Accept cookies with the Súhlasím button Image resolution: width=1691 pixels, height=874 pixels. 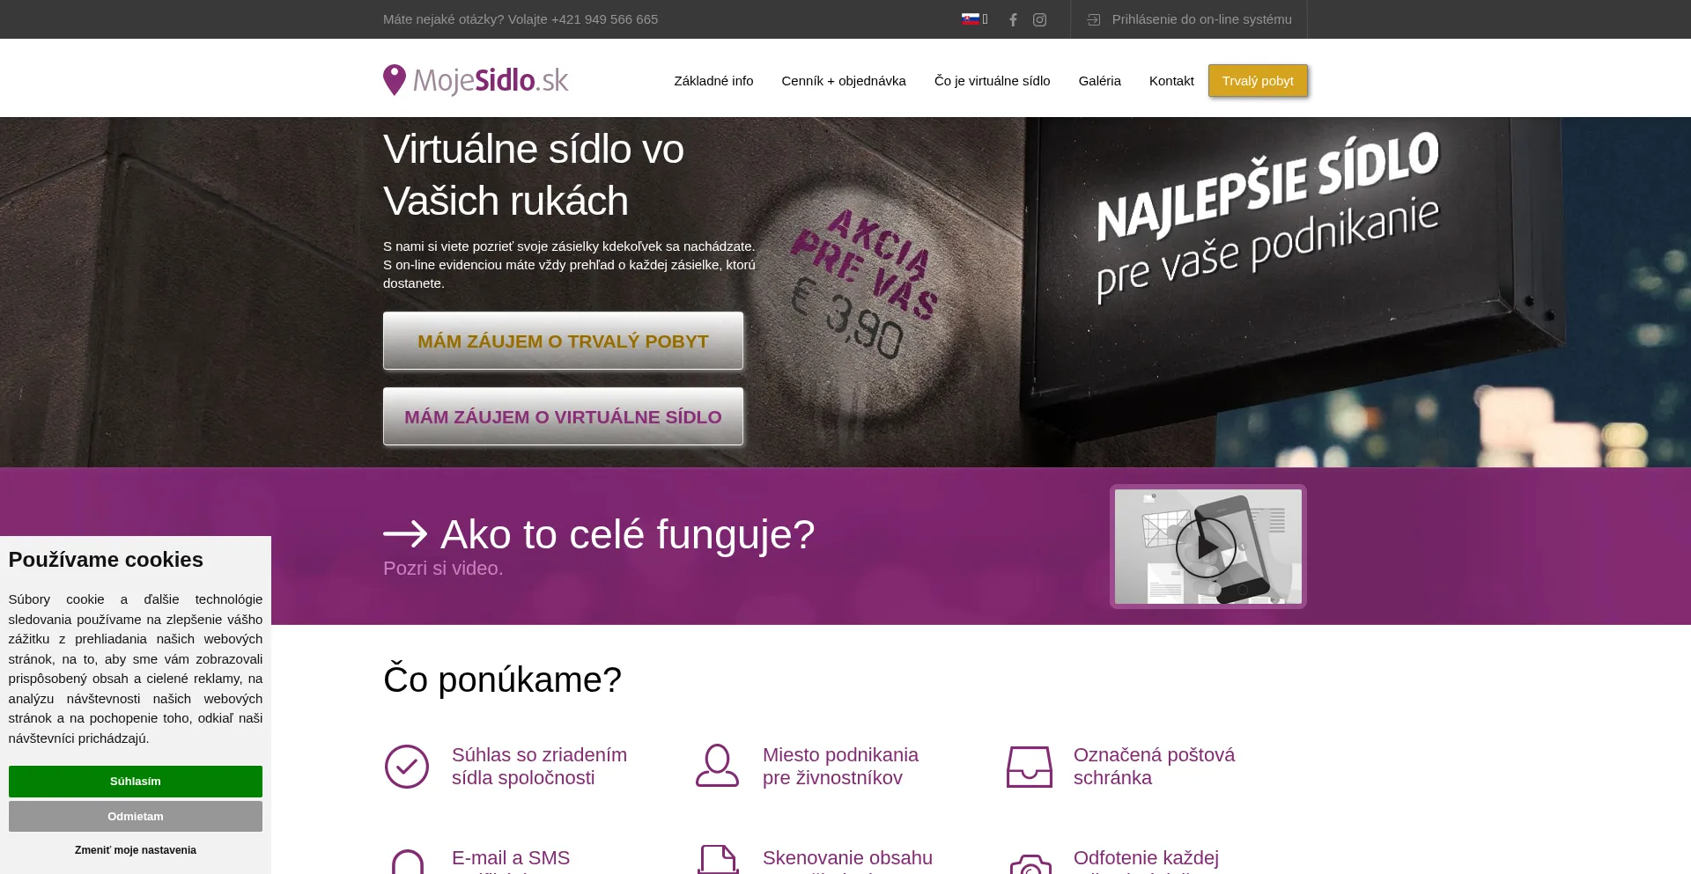[136, 782]
